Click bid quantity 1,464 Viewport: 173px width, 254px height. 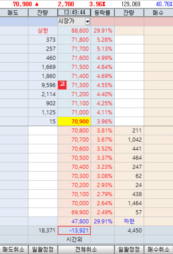click(135, 203)
